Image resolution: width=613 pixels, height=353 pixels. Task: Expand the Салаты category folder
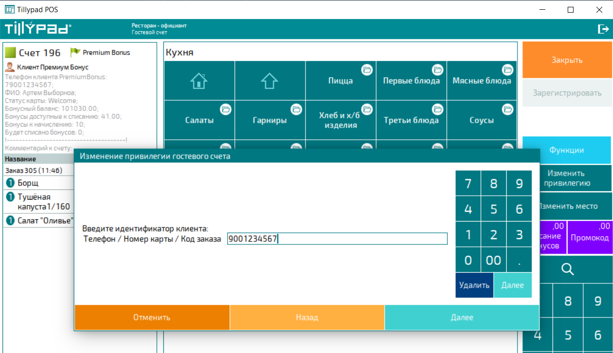(199, 120)
